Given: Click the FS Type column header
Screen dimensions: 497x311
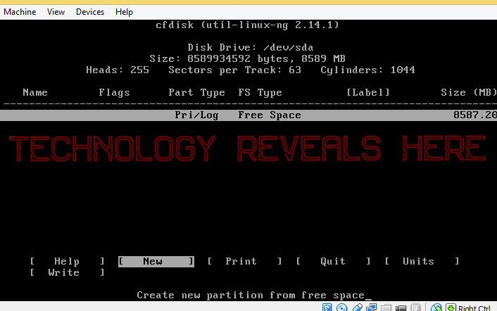Looking at the screenshot, I should tap(260, 92).
